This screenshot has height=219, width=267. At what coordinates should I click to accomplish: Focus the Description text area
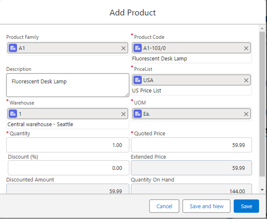pos(68,85)
